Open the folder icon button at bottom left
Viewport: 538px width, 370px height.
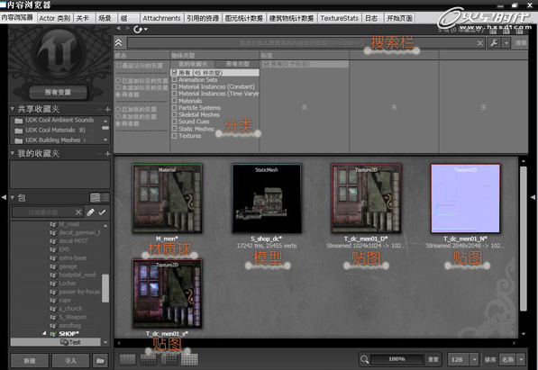click(x=101, y=360)
